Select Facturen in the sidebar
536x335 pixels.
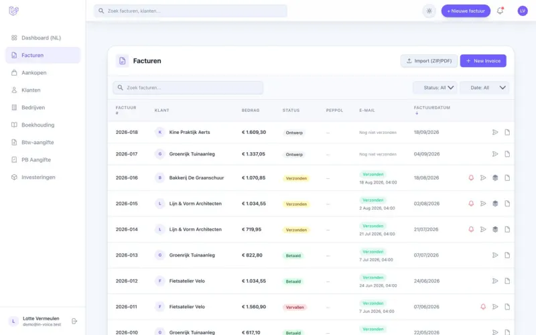[43, 55]
